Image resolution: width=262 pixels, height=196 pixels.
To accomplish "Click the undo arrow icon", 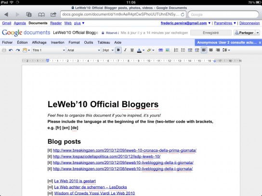I will click(11, 50).
